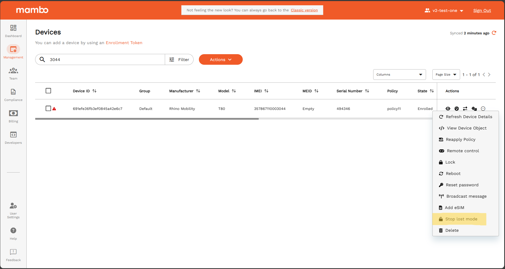Select all devices with header checkbox
The width and height of the screenshot is (505, 269).
coord(48,91)
